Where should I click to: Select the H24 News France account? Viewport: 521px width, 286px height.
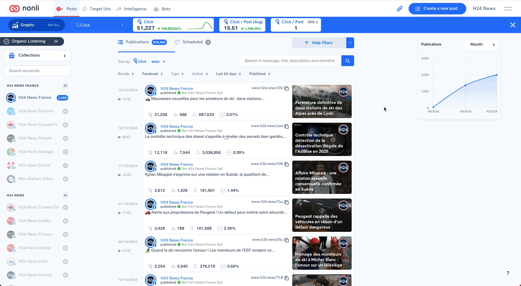point(37,97)
